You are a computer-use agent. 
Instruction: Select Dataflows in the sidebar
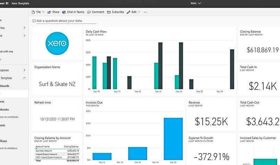(3, 141)
